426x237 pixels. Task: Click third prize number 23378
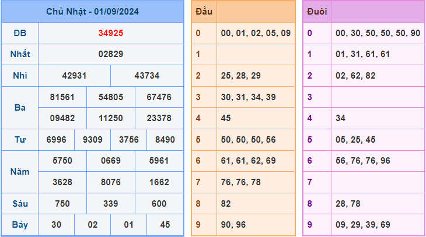click(x=159, y=118)
